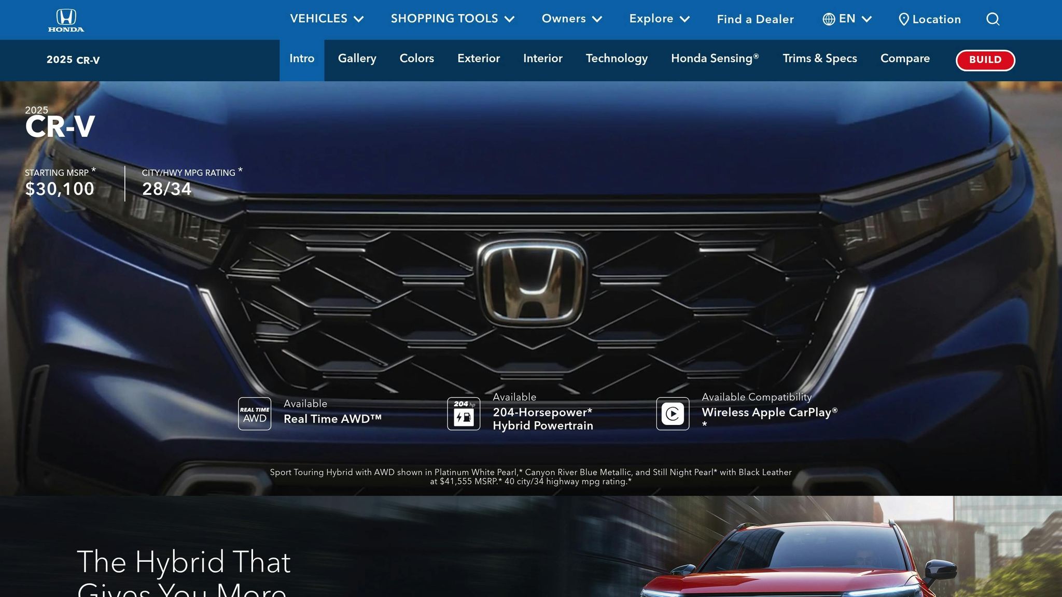This screenshot has height=597, width=1062.
Task: Open the Interior tab
Action: [x=543, y=59]
